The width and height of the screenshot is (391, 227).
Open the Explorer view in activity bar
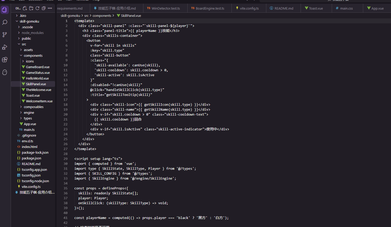(4, 10)
